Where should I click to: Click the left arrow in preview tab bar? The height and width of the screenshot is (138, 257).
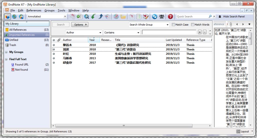click(237, 24)
